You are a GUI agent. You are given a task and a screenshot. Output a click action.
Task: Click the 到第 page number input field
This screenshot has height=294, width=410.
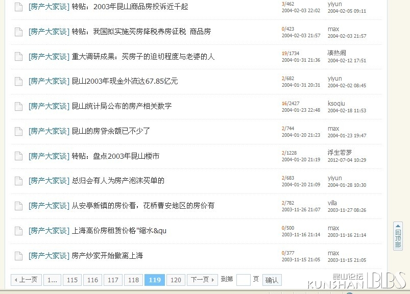click(243, 280)
